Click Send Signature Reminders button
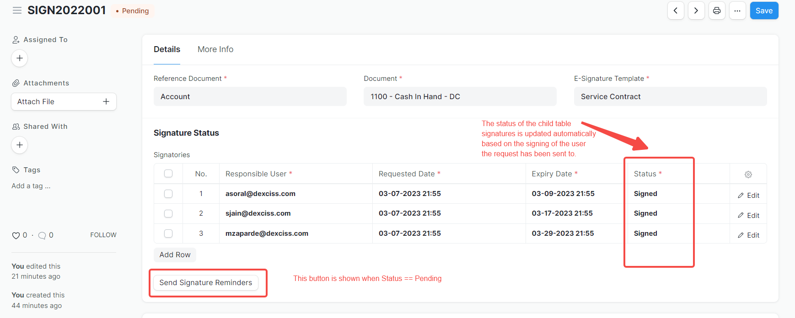This screenshot has height=318, width=795. 205,283
